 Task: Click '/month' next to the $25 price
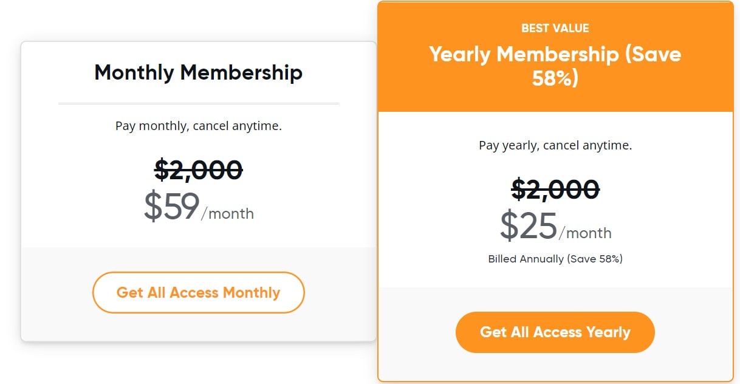(585, 233)
